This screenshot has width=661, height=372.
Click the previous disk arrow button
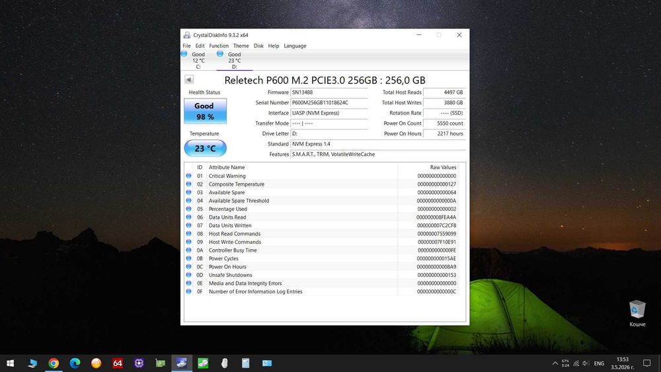(189, 80)
